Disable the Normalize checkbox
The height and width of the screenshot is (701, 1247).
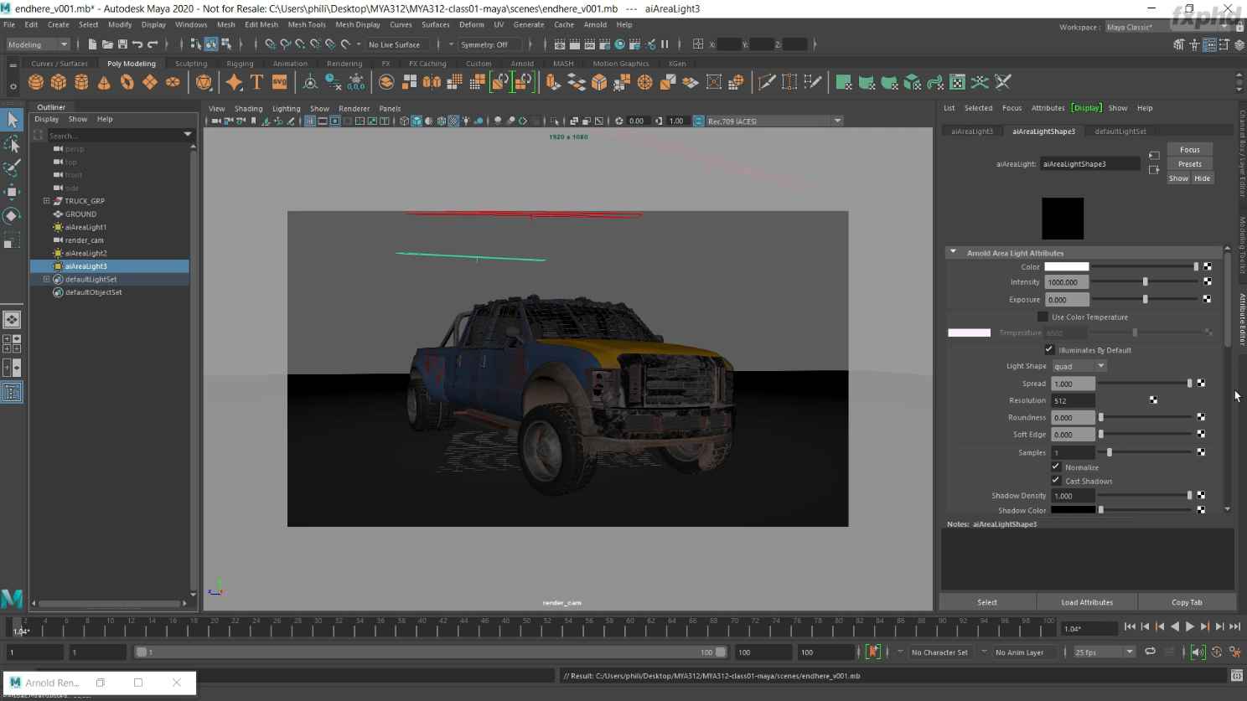[1056, 467]
